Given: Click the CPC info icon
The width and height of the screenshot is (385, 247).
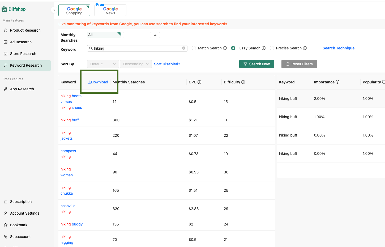Looking at the screenshot, I should pos(200,82).
